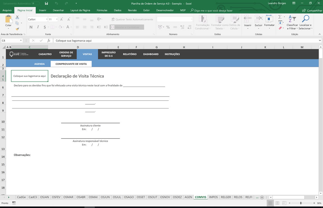Apply bold with the N icon
This screenshot has width=323, height=208.
pyautogui.click(x=31, y=27)
